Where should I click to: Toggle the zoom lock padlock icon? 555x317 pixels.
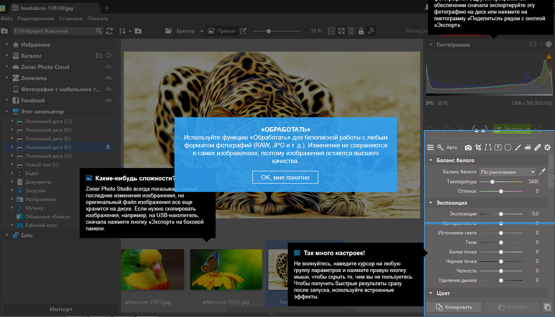coord(361,31)
